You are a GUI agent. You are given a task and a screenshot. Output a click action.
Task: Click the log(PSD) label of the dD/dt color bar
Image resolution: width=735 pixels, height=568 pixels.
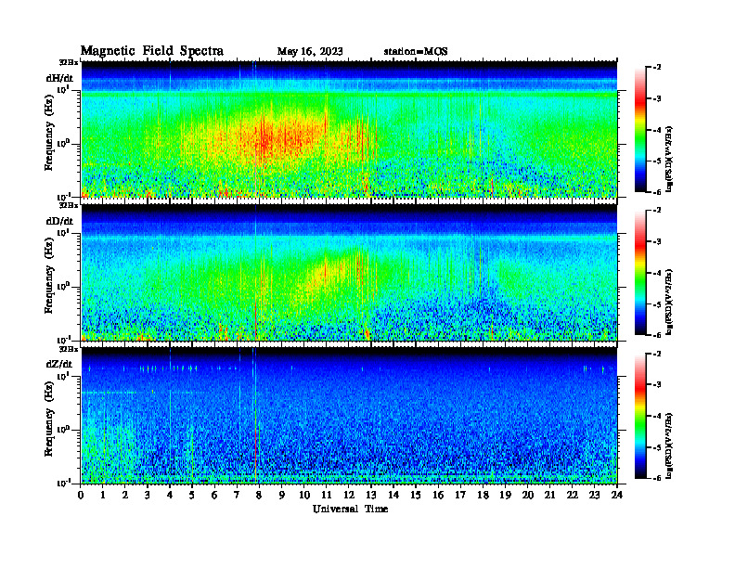tap(669, 302)
